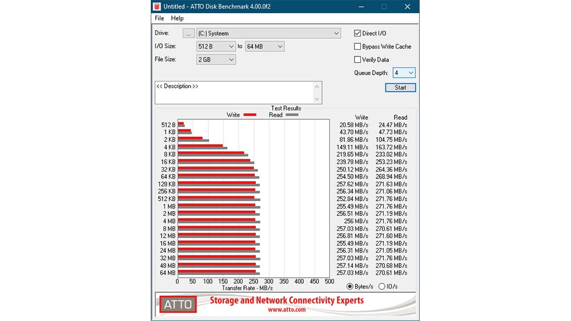Click the 20.58 MB/s write value

pos(353,125)
